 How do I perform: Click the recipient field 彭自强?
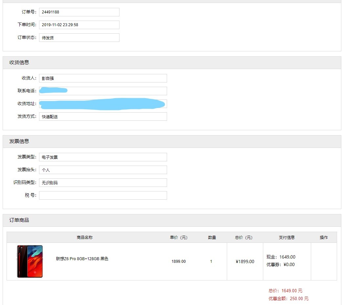(103, 78)
